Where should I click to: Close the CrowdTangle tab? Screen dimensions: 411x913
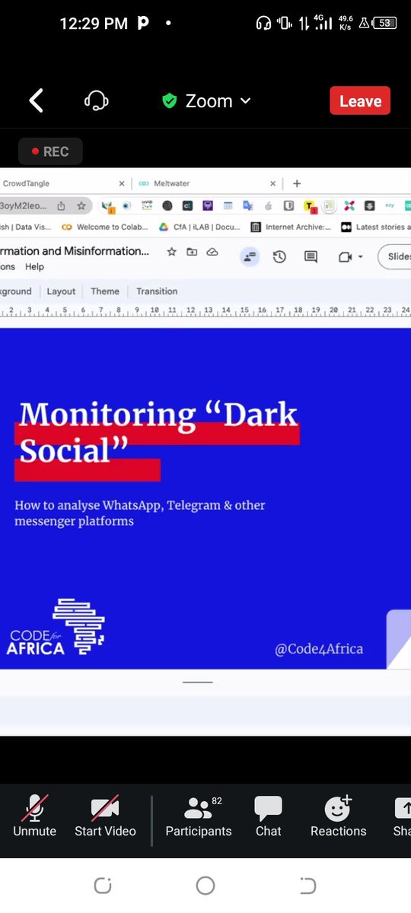121,183
